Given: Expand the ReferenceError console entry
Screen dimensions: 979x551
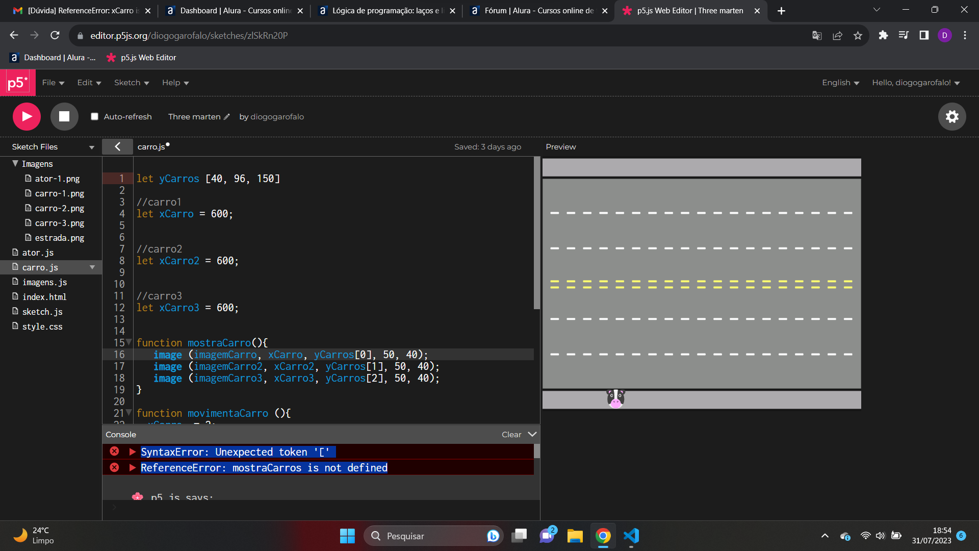Looking at the screenshot, I should pyautogui.click(x=132, y=467).
